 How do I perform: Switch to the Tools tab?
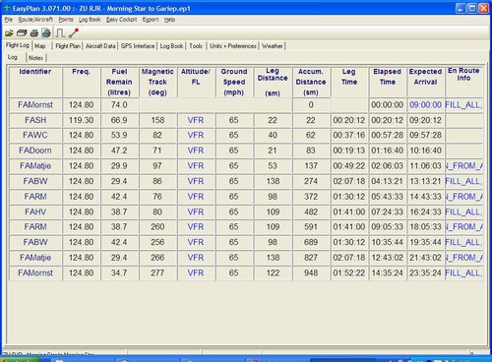pos(196,46)
